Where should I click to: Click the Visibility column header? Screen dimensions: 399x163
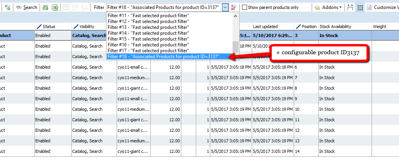(x=87, y=27)
